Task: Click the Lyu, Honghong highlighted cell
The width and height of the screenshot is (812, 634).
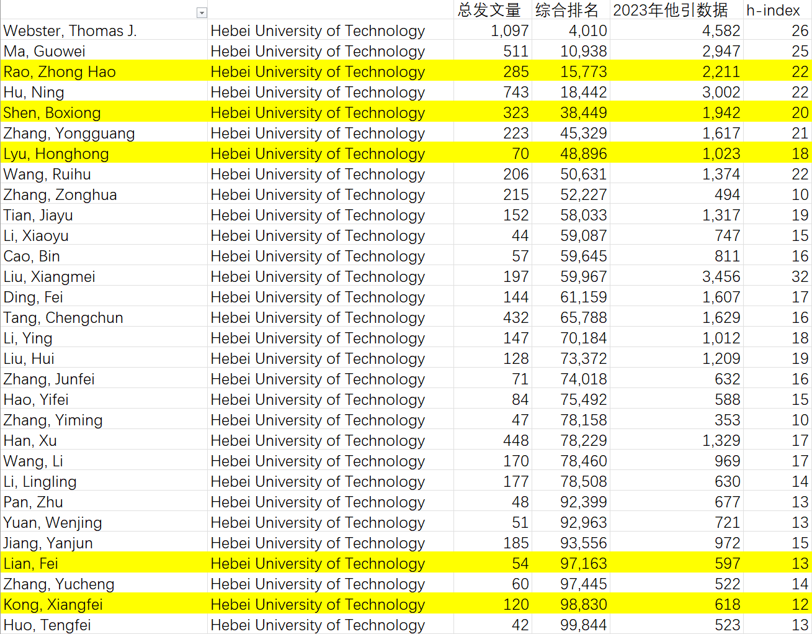Action: click(56, 154)
